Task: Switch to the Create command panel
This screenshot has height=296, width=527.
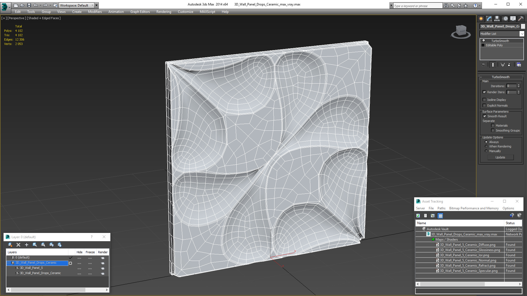Action: coord(481,19)
